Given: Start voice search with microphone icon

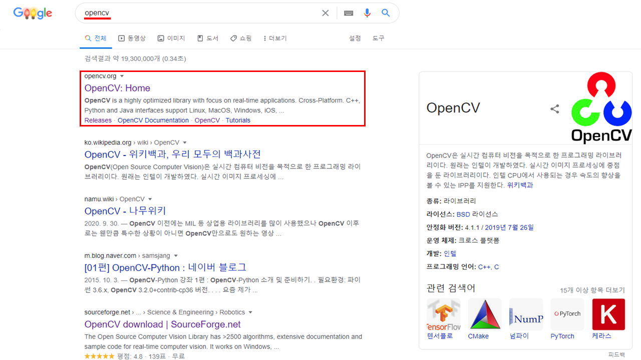Looking at the screenshot, I should tap(367, 13).
